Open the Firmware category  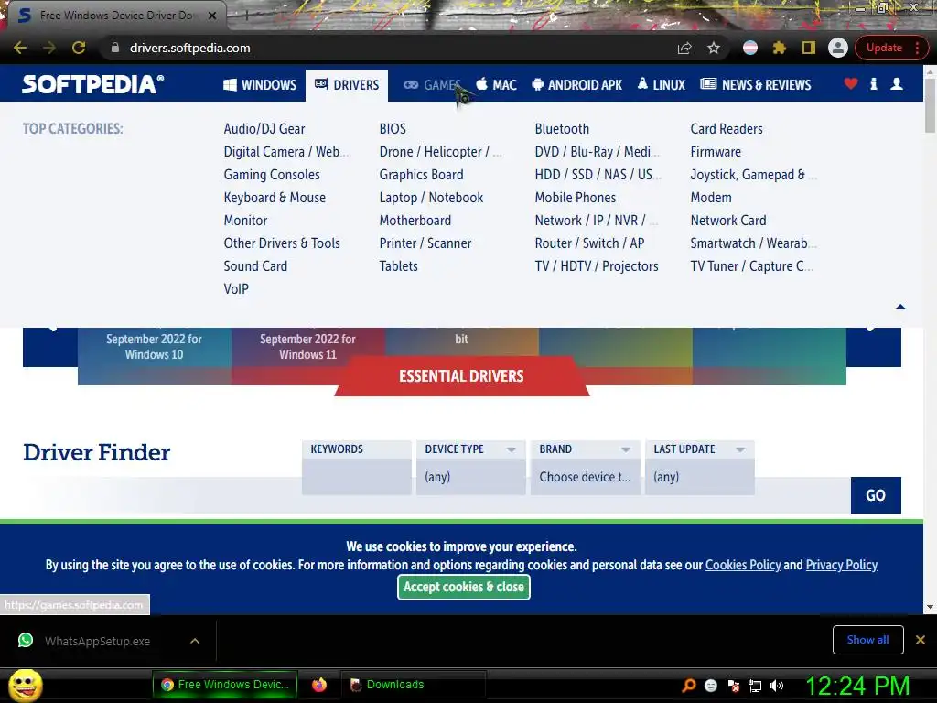tap(716, 151)
